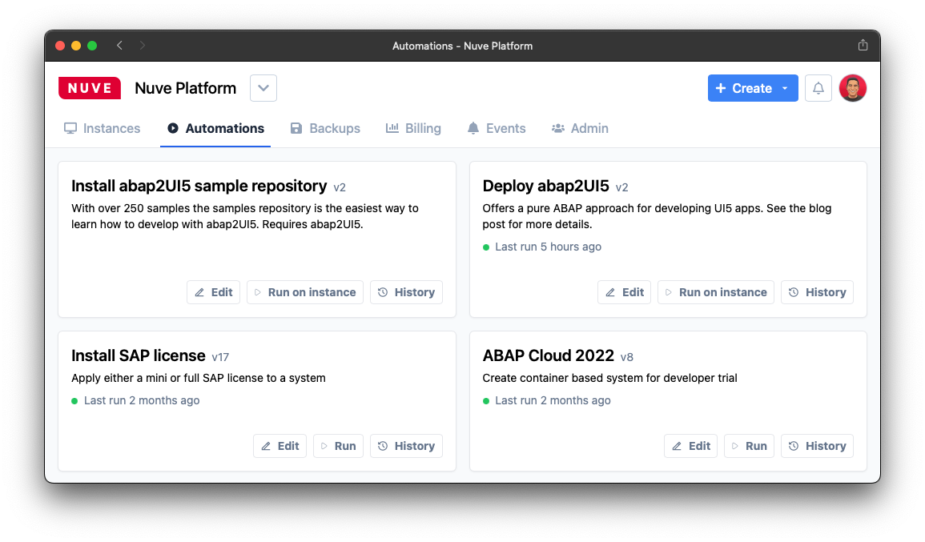This screenshot has width=925, height=542.
Task: Click the v8 version label
Action: (x=626, y=357)
